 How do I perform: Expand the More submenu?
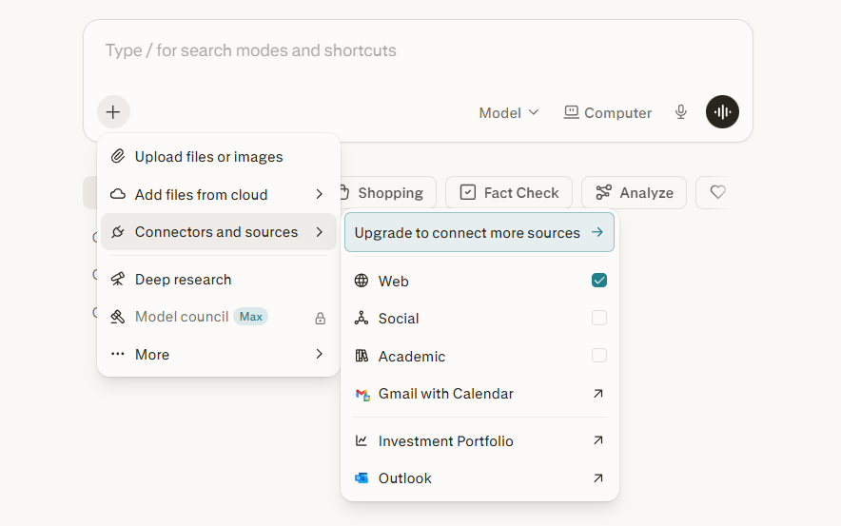point(219,355)
